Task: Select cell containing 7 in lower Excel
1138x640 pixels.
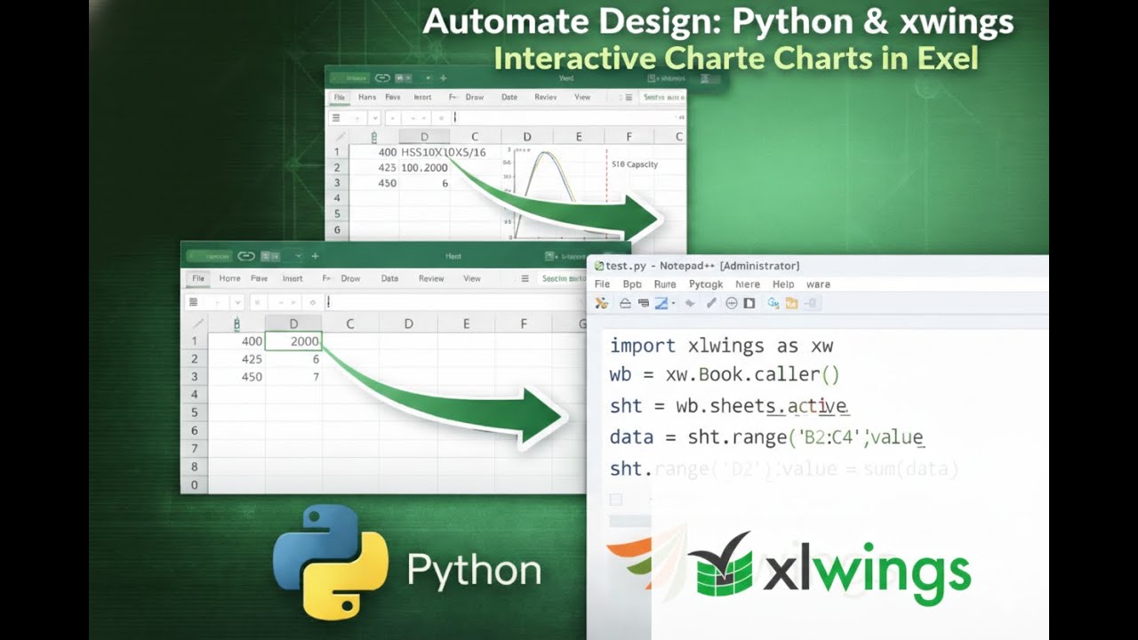Action: click(293, 377)
